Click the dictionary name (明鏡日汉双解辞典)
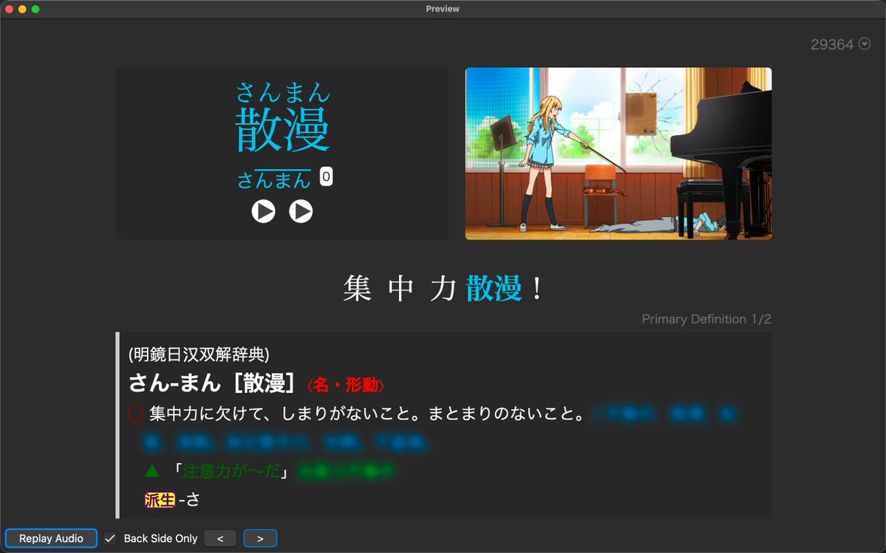This screenshot has height=553, width=886. click(x=199, y=354)
